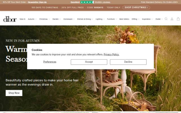
Task: Open the Privacy Policy link
Action: 111,55
